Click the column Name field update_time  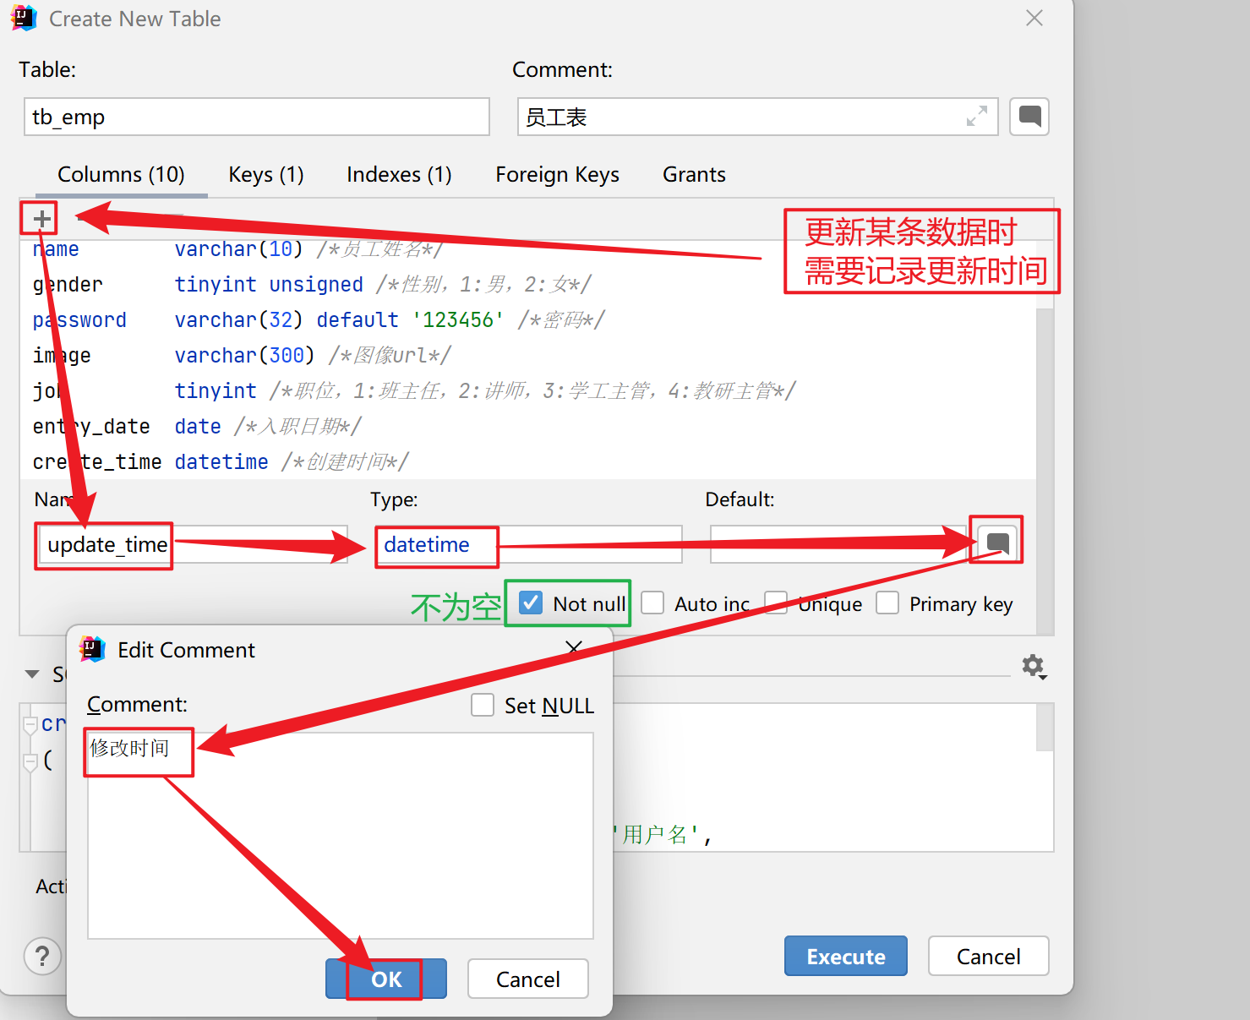tap(193, 544)
